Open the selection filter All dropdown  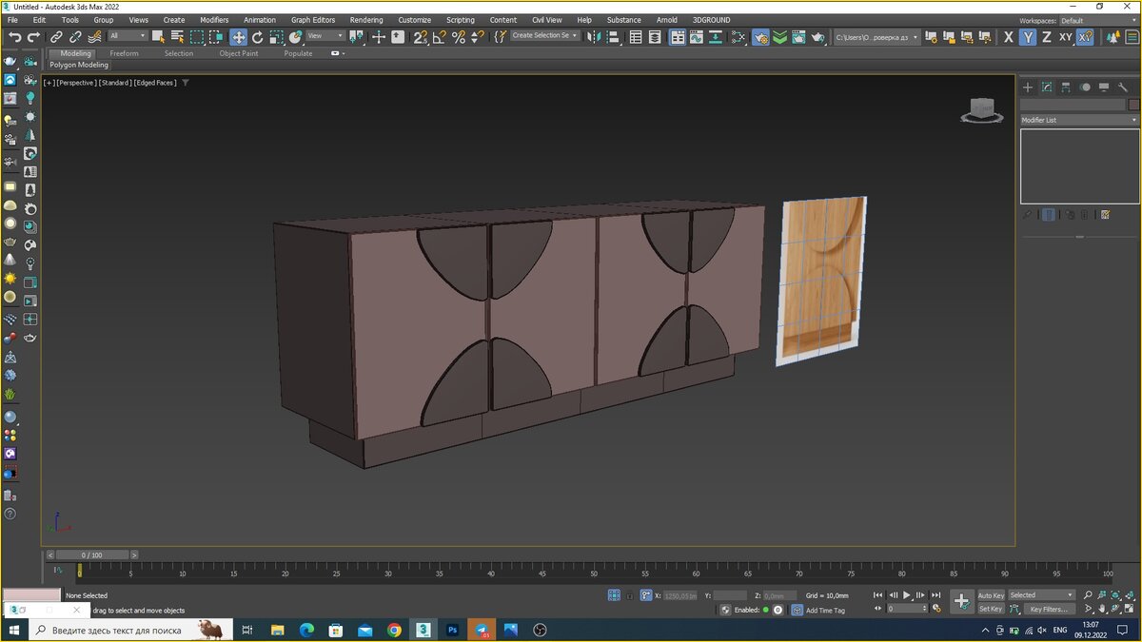click(x=127, y=36)
